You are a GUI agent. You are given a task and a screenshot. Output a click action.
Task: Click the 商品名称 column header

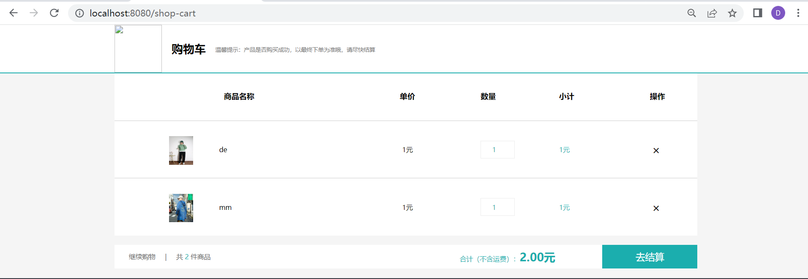[239, 97]
